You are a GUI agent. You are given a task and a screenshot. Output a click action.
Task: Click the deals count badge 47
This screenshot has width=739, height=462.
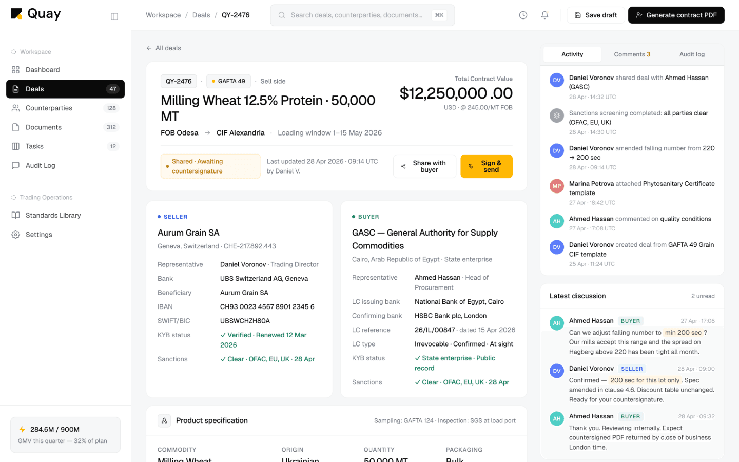pos(113,89)
